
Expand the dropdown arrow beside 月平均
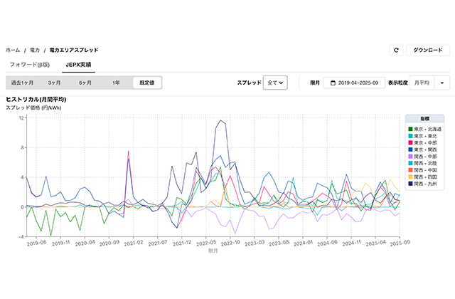443,83
